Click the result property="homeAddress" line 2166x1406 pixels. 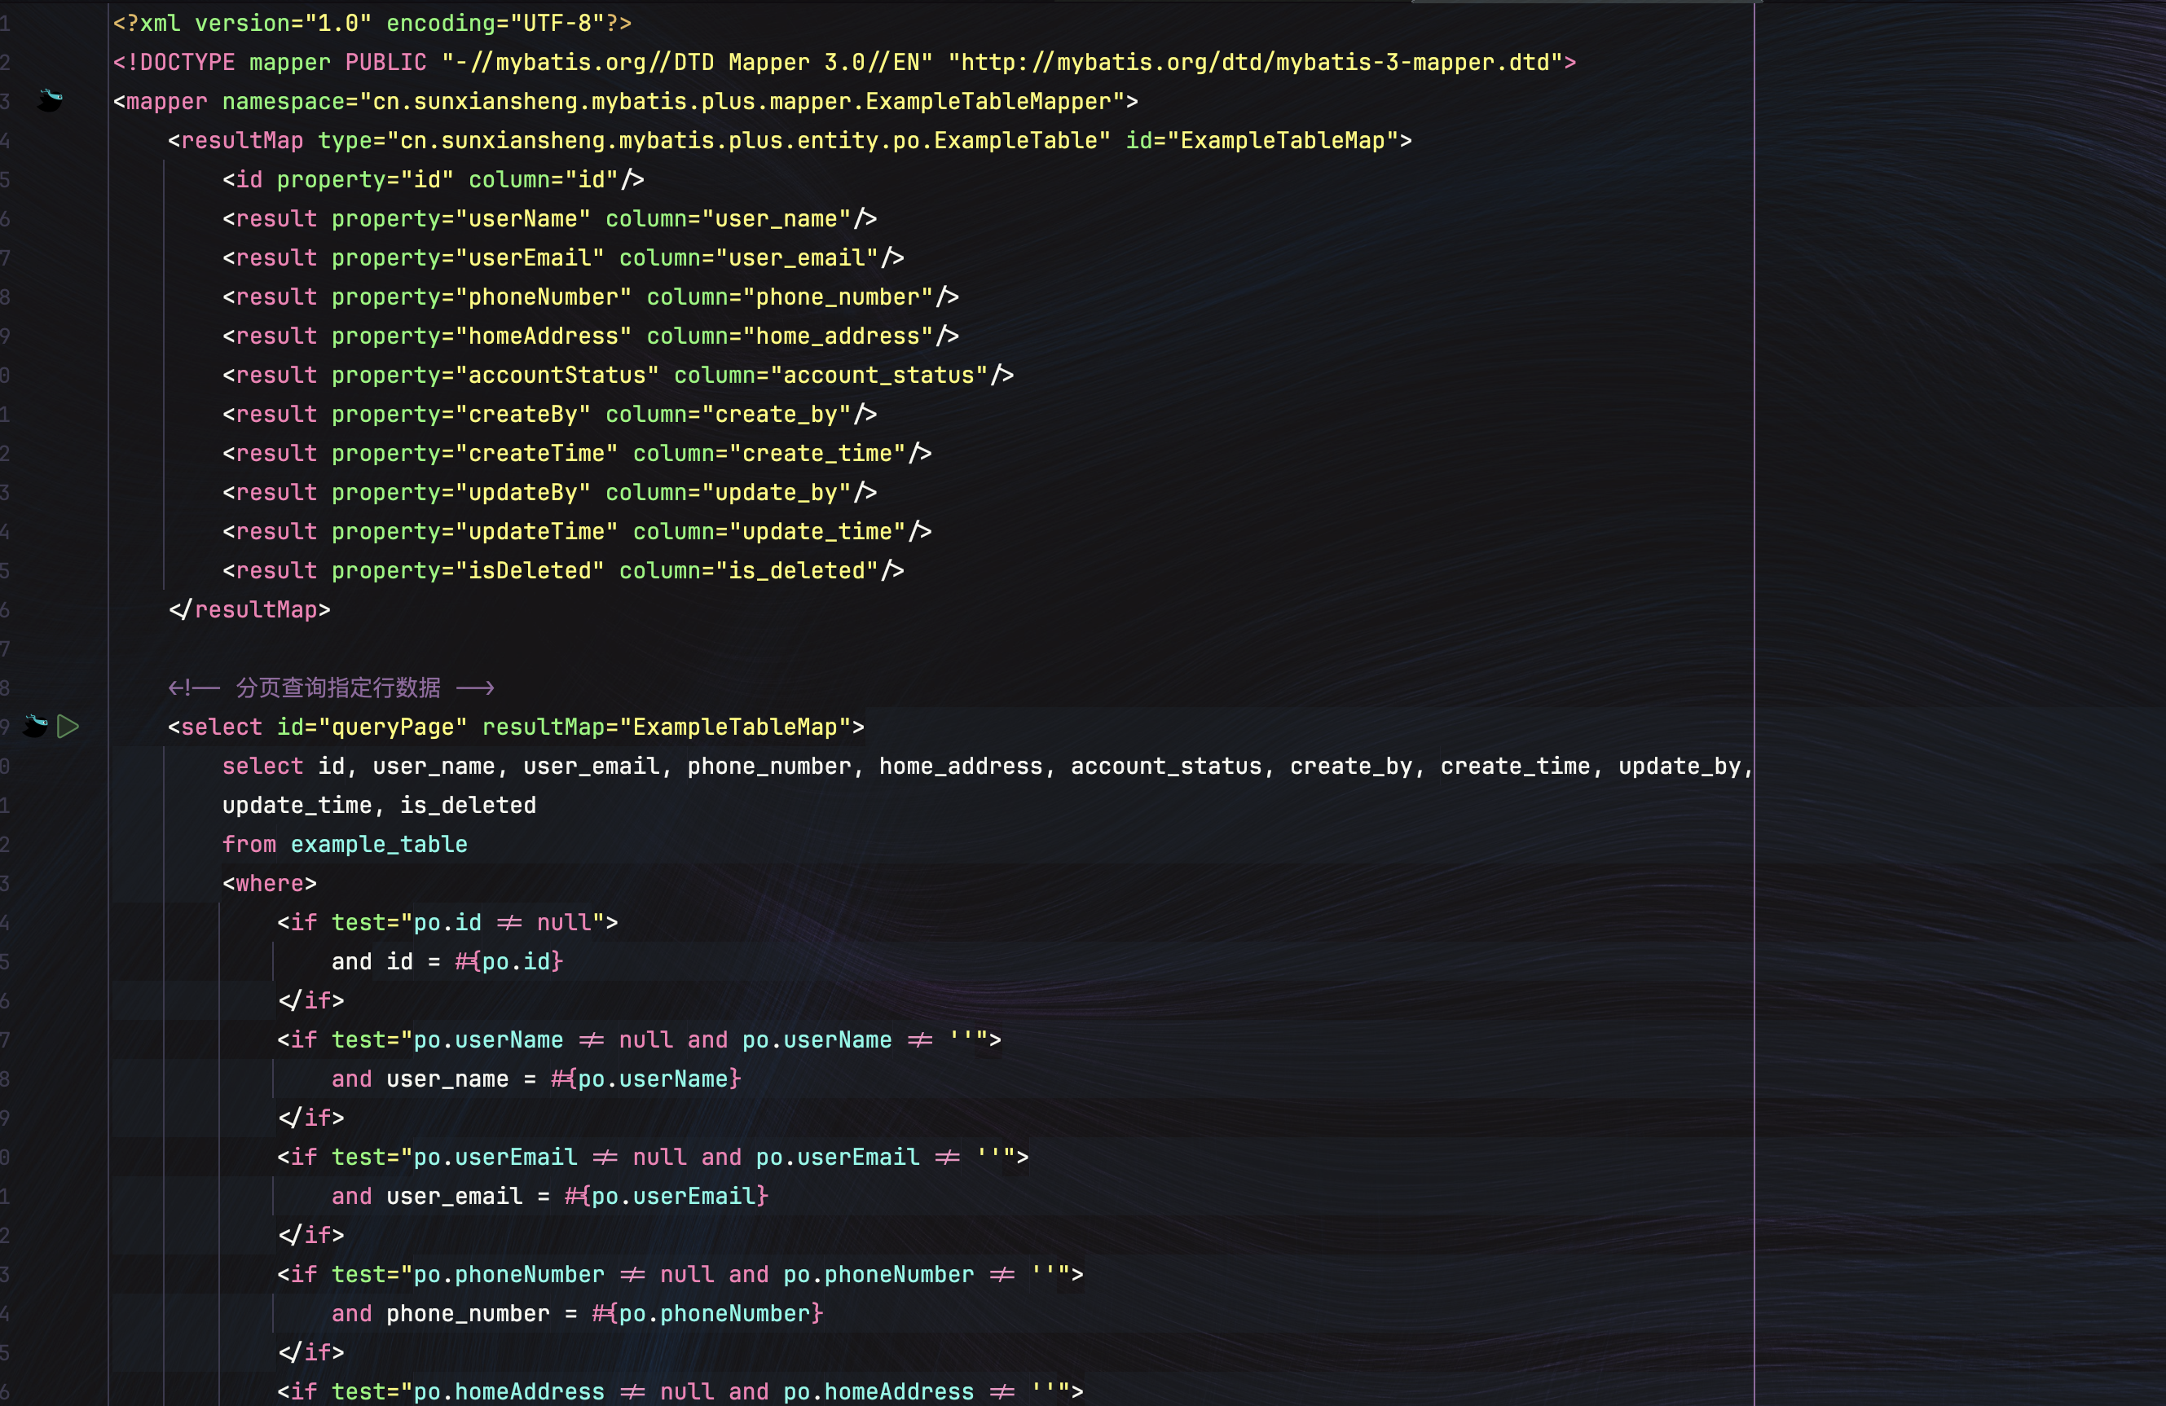click(591, 336)
